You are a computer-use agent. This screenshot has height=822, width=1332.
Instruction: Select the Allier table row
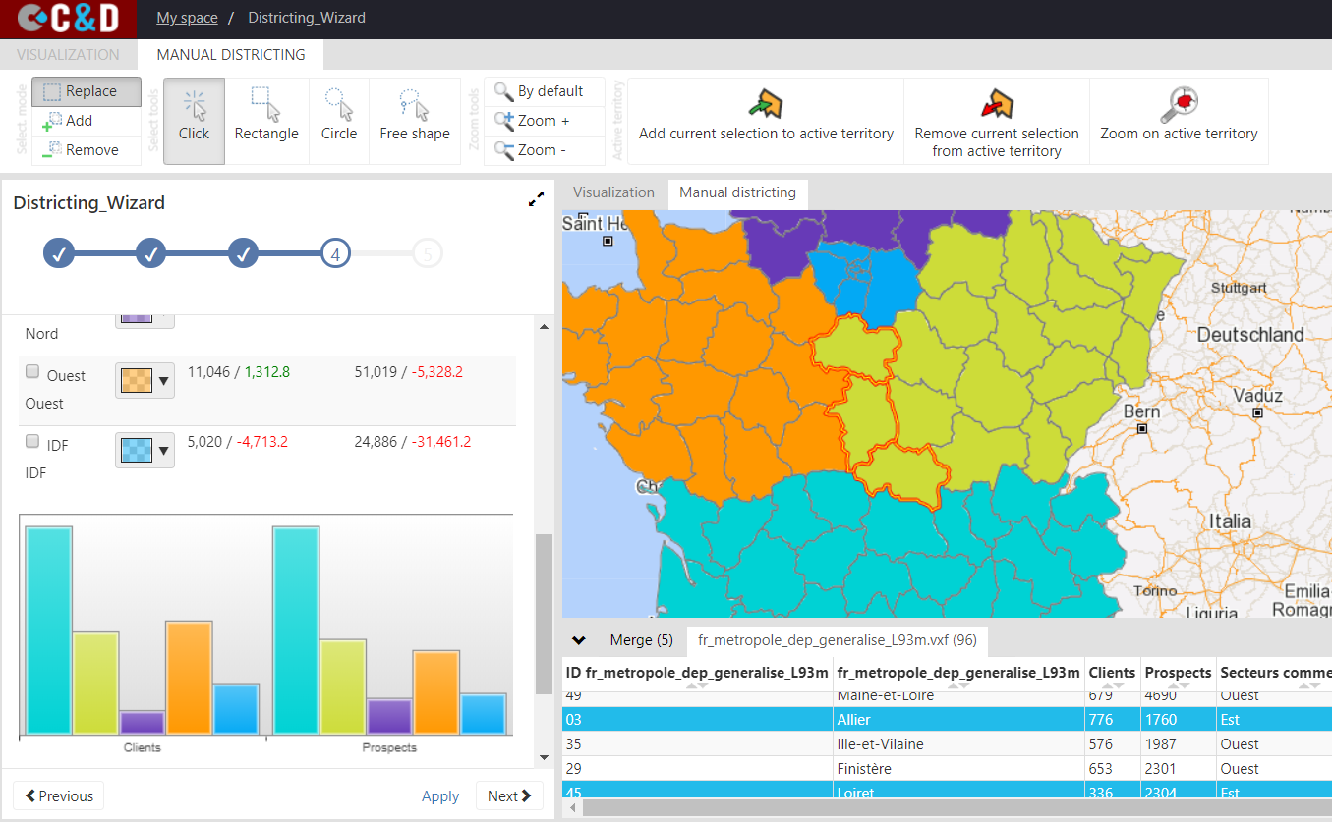pos(947,720)
